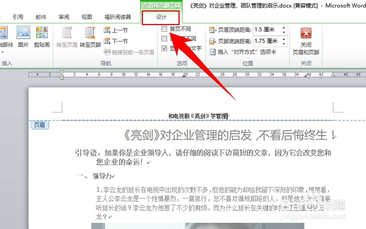The image size is (366, 229).
Task: Click 转至页眉 to go to header
Action: point(67,37)
